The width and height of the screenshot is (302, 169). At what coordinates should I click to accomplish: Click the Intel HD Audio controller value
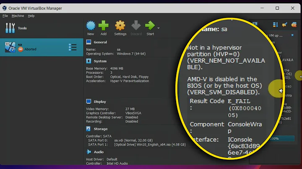117,164
